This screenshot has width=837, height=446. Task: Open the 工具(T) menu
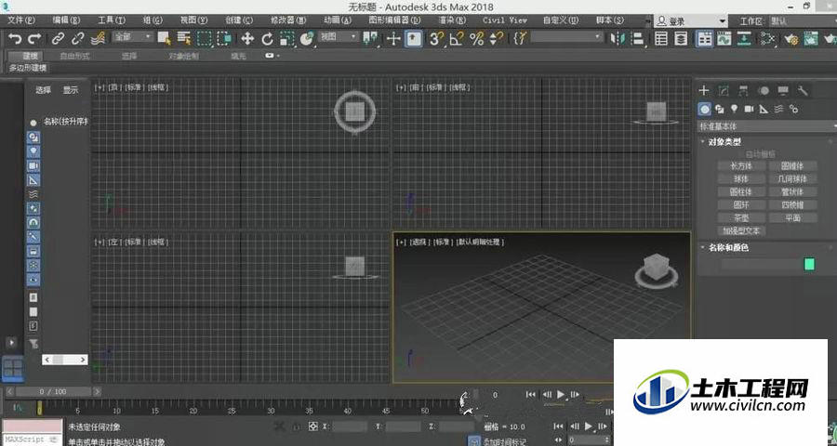(x=112, y=20)
